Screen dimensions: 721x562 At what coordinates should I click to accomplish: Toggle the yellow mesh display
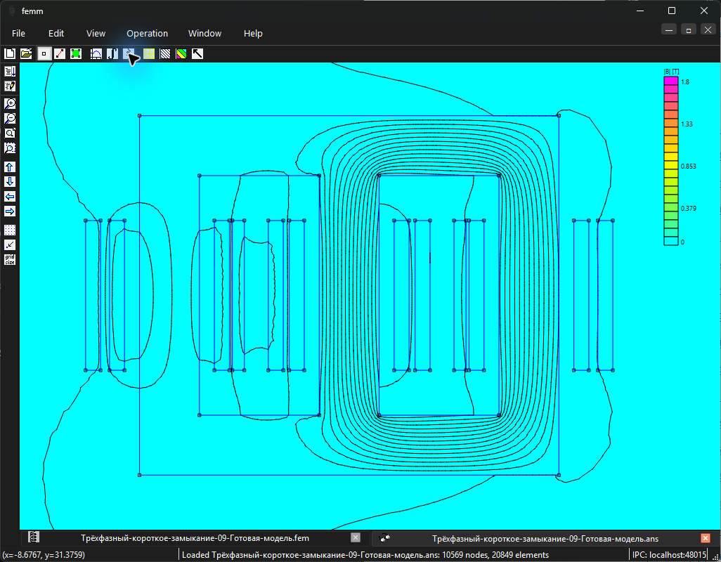149,54
